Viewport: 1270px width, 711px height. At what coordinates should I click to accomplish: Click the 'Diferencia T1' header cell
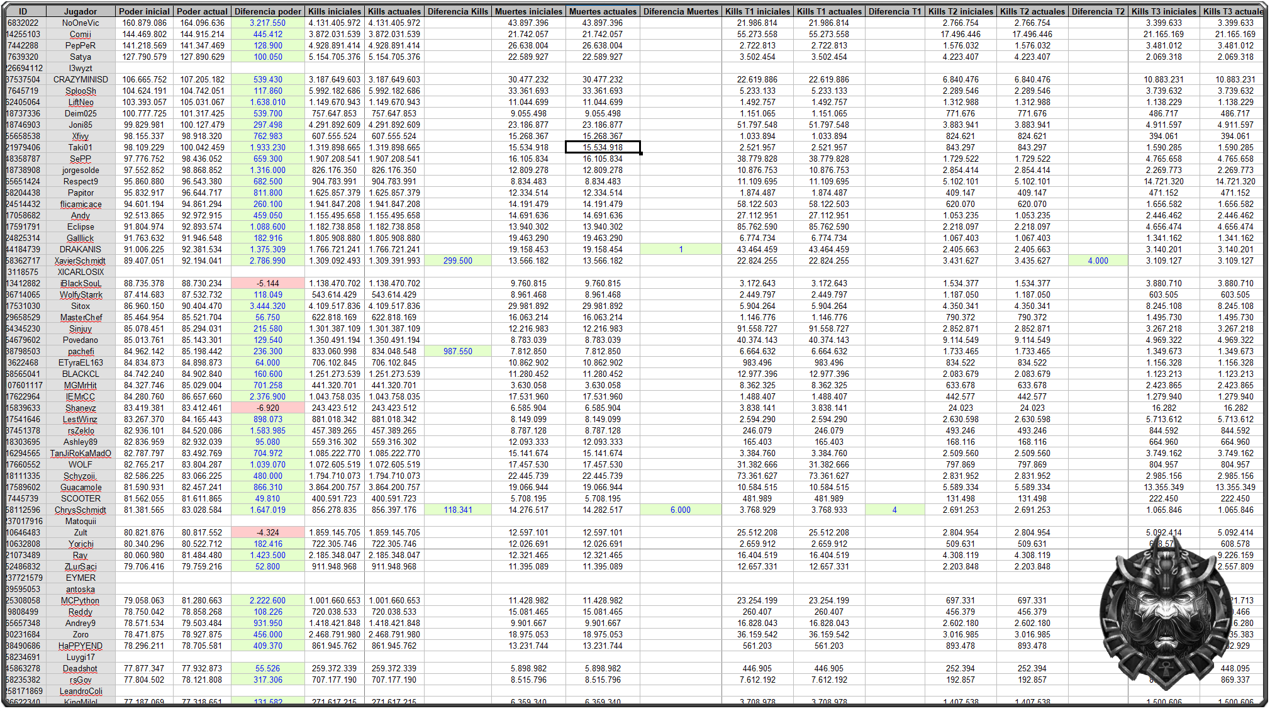tap(894, 11)
